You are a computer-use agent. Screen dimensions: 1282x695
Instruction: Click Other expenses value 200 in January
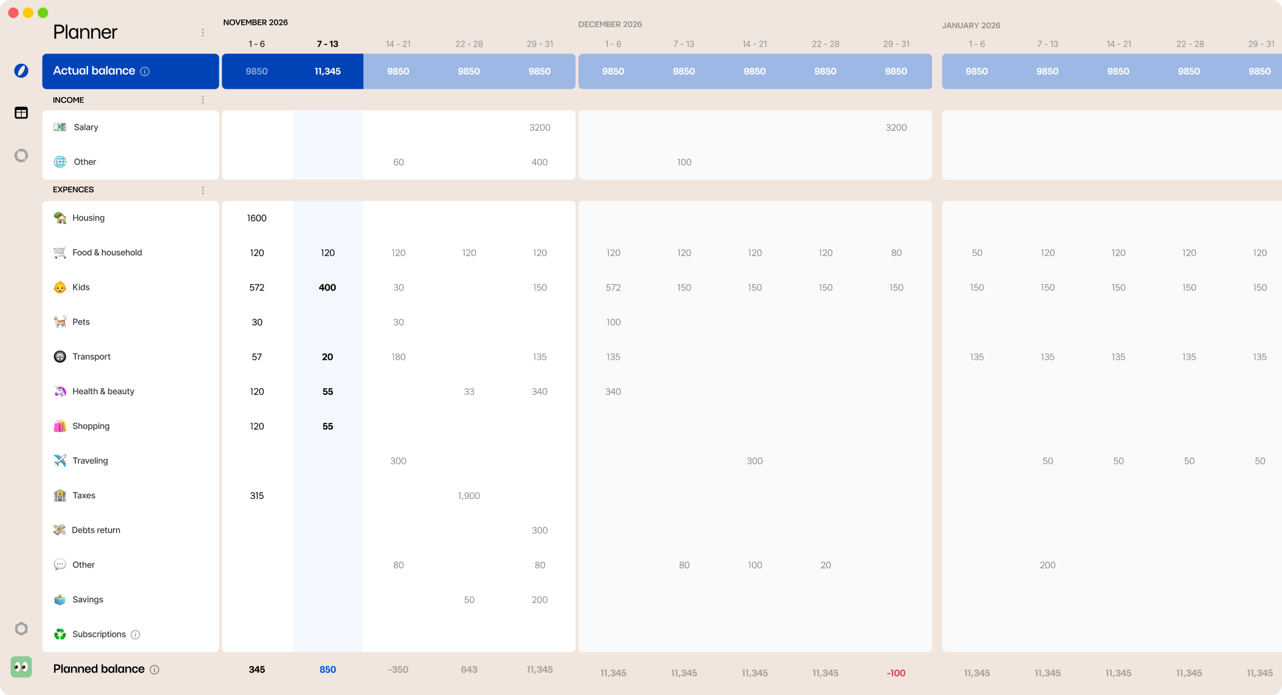point(1047,565)
